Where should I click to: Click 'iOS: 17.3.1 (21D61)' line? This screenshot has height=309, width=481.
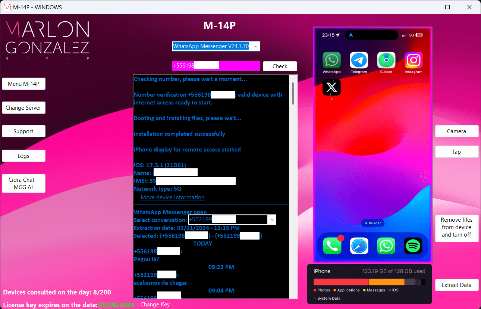160,165
